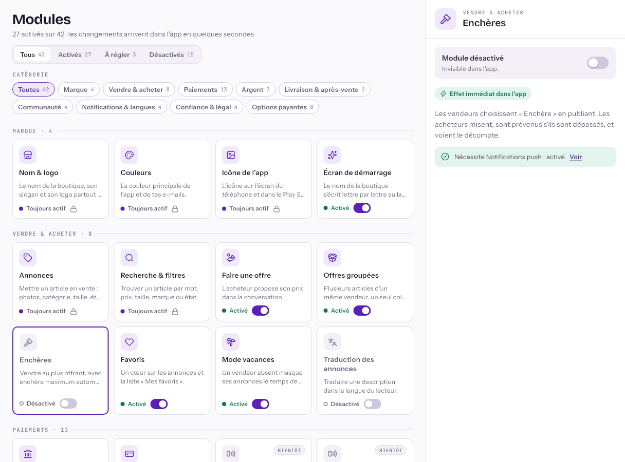Click the lightning icon in Effet immédiat badge
Image resolution: width=625 pixels, height=462 pixels.
[x=444, y=94]
